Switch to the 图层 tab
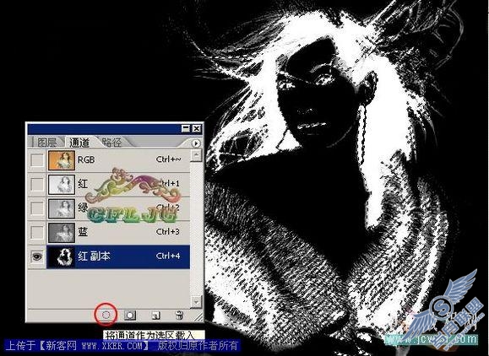This screenshot has height=356, width=489. [x=47, y=143]
